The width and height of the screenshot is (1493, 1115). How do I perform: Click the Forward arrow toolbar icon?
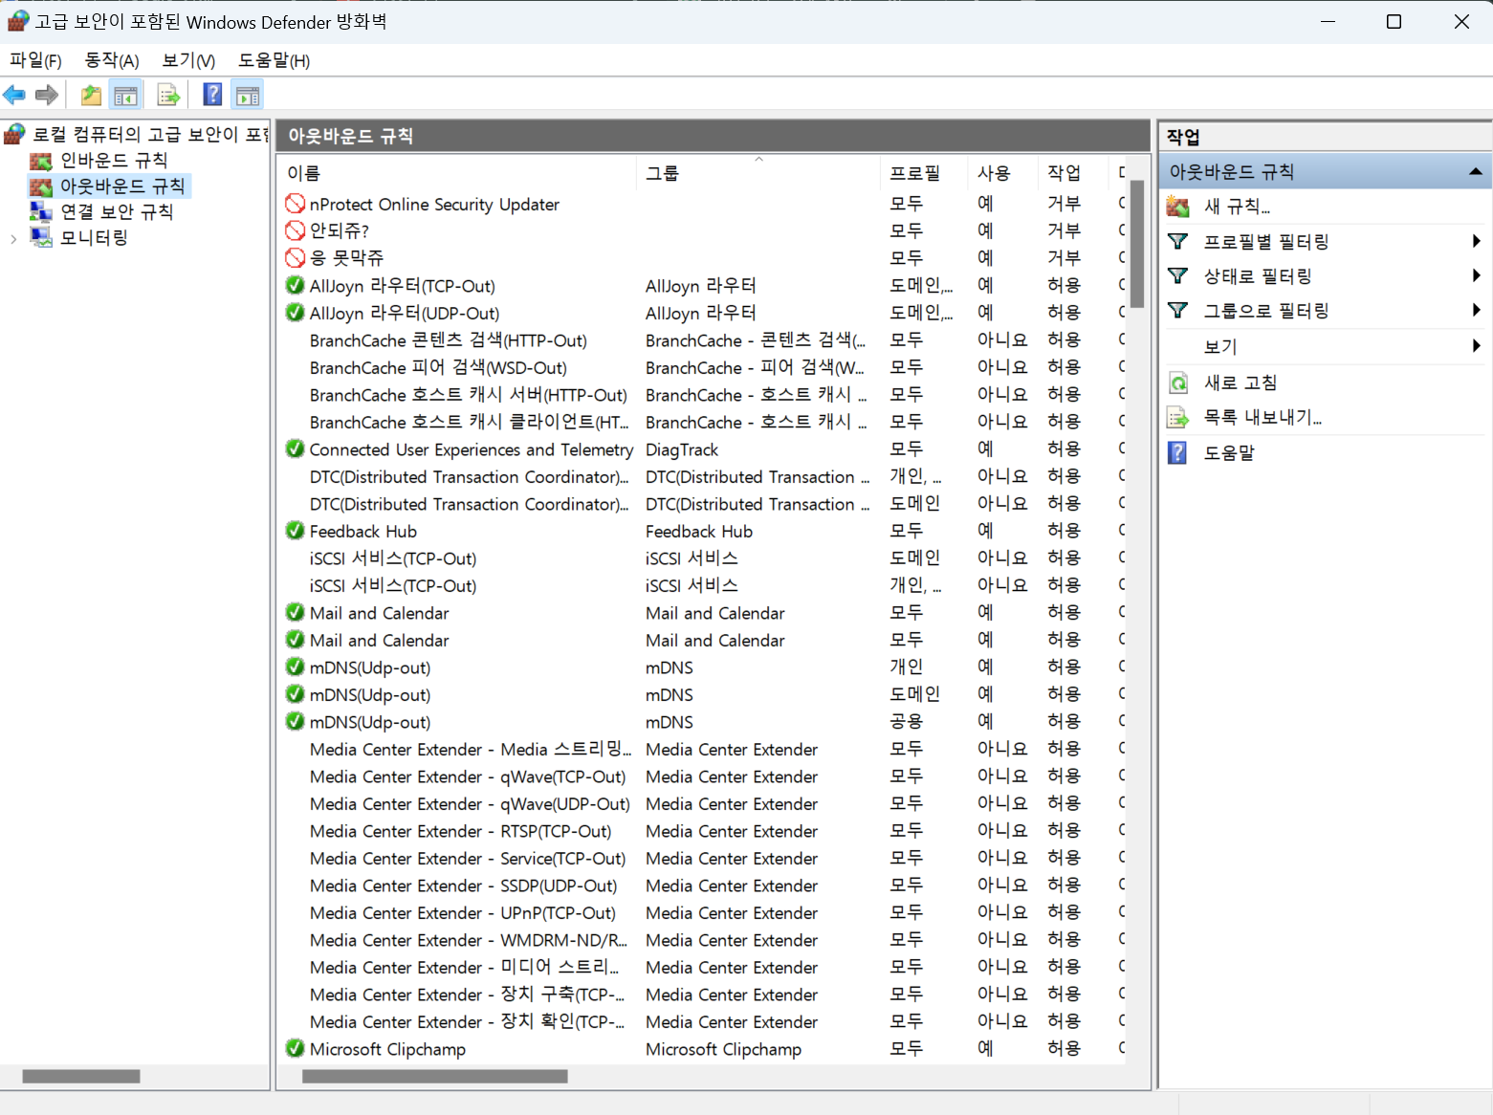click(x=46, y=95)
